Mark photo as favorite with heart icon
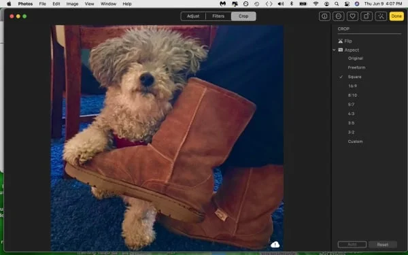 pos(352,16)
